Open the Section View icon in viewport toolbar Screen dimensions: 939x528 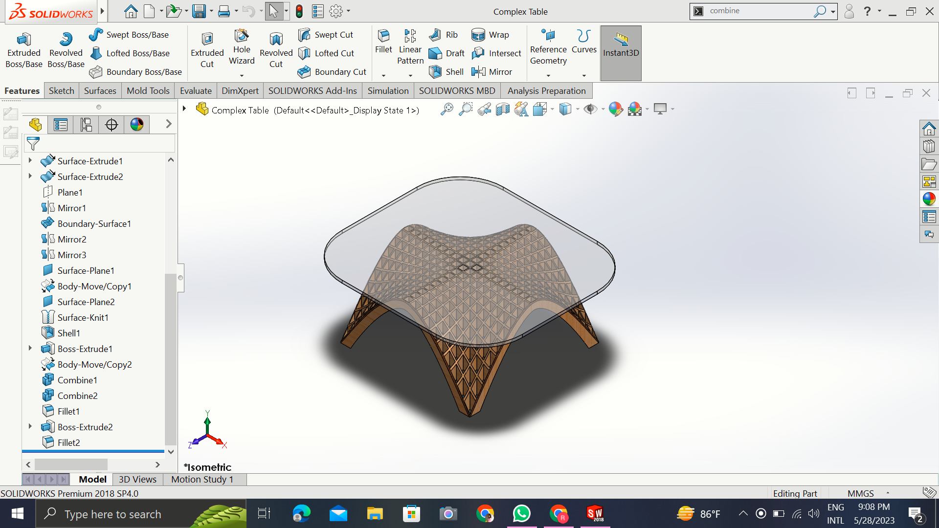tap(503, 110)
